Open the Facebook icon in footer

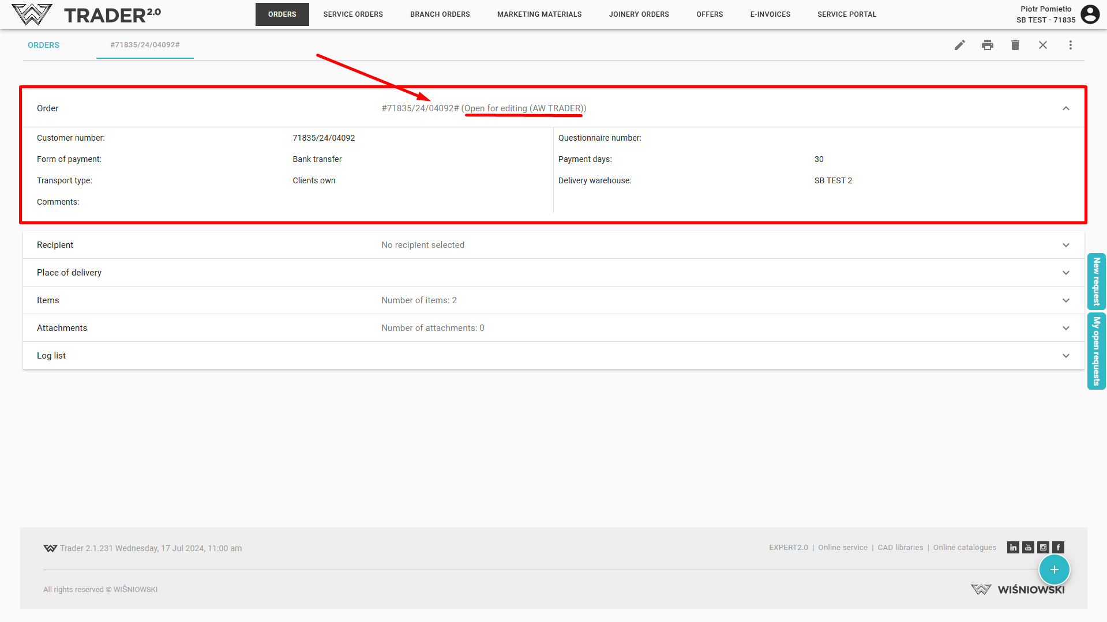(1058, 548)
